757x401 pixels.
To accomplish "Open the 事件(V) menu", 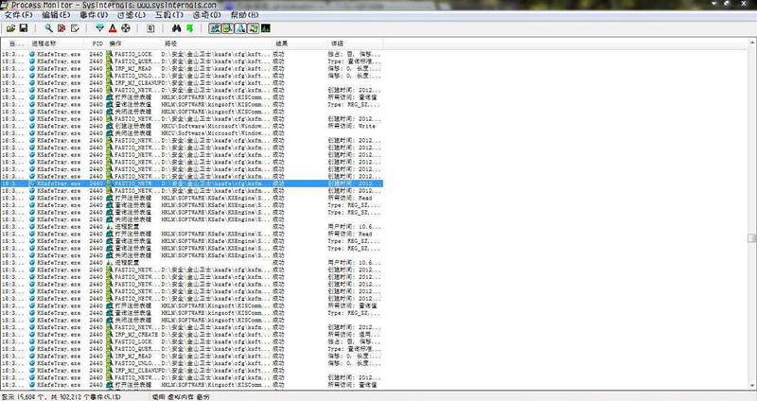I will tap(94, 15).
